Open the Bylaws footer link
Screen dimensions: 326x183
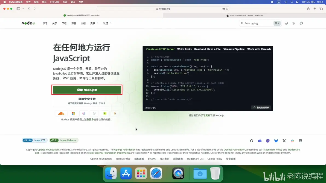point(152,159)
